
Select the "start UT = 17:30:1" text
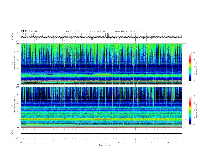click(127, 31)
